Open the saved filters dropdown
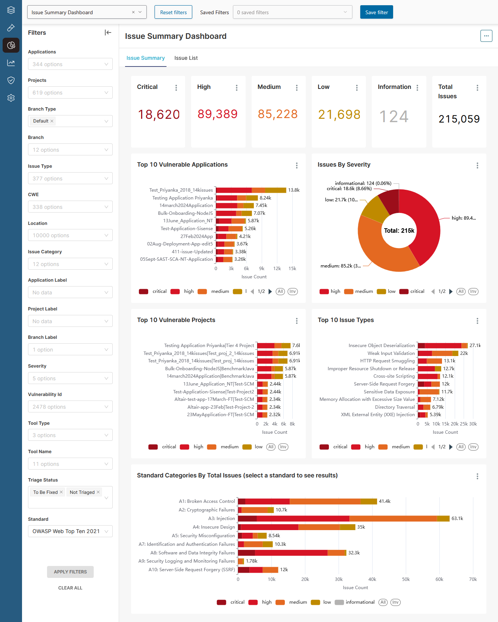498x622 pixels. click(292, 12)
